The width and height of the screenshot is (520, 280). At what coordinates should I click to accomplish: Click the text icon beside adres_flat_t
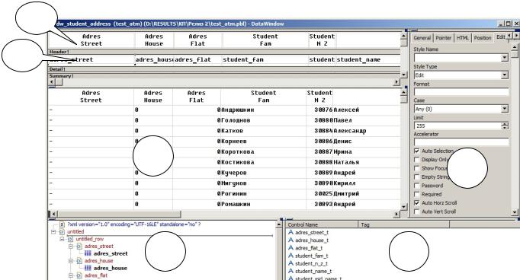pyautogui.click(x=290, y=247)
